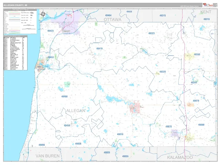Image resolution: width=220 pixels, height=165 pixels.
Task: Select ZIP code label 49464
Action: click(108, 15)
